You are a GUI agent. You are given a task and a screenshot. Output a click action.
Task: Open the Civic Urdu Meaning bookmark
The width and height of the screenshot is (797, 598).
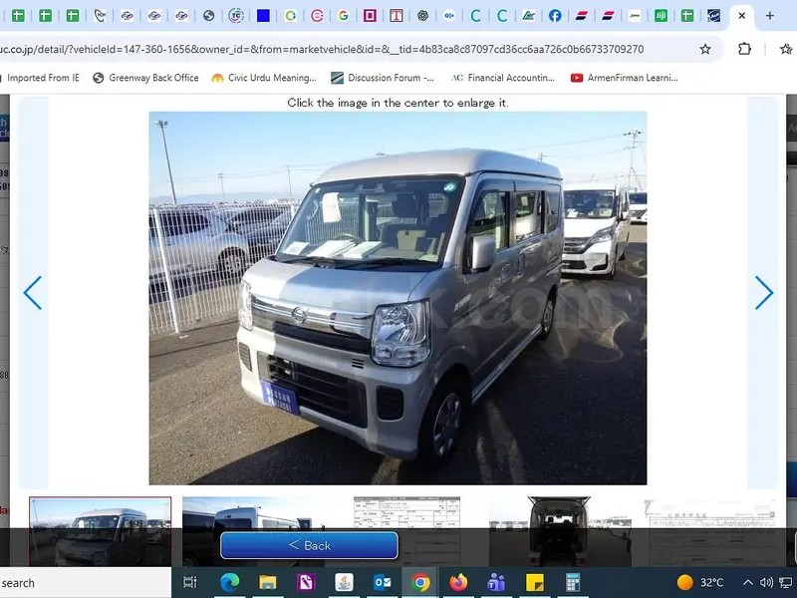(x=264, y=78)
